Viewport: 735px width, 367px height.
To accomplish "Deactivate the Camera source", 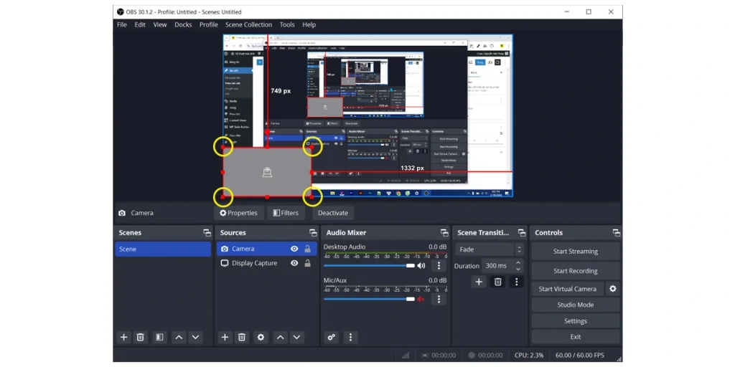I will (x=333, y=213).
